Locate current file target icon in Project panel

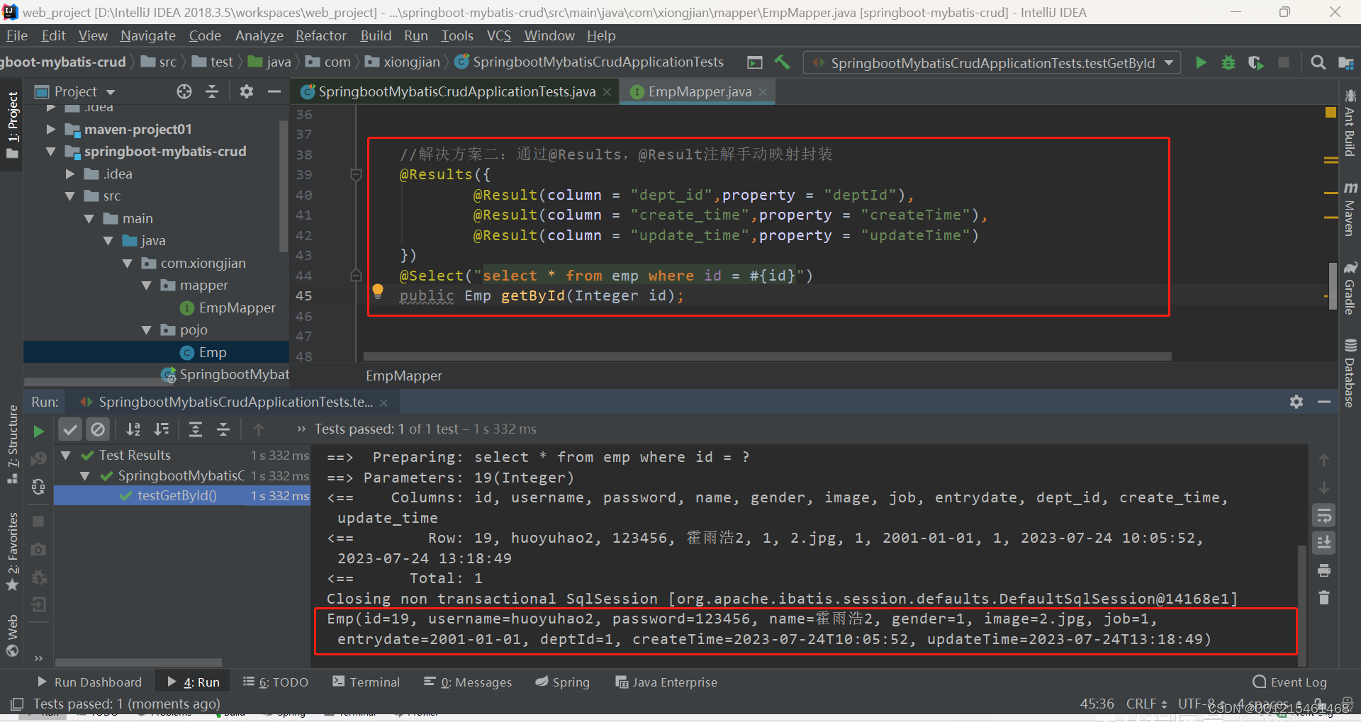(184, 91)
